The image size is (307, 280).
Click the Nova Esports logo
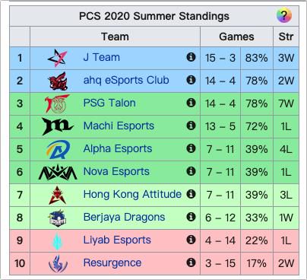(x=58, y=172)
